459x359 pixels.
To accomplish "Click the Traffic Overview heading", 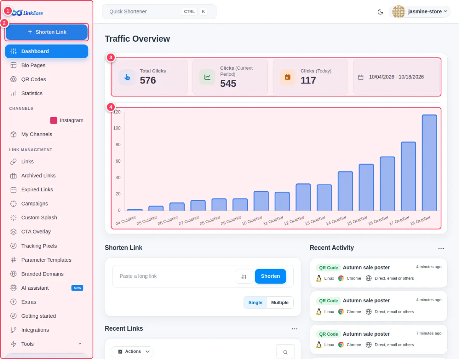I will pos(137,39).
